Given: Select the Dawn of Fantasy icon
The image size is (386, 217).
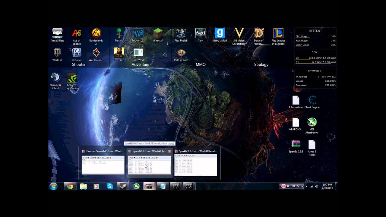Looking at the screenshot, I should [x=259, y=37].
